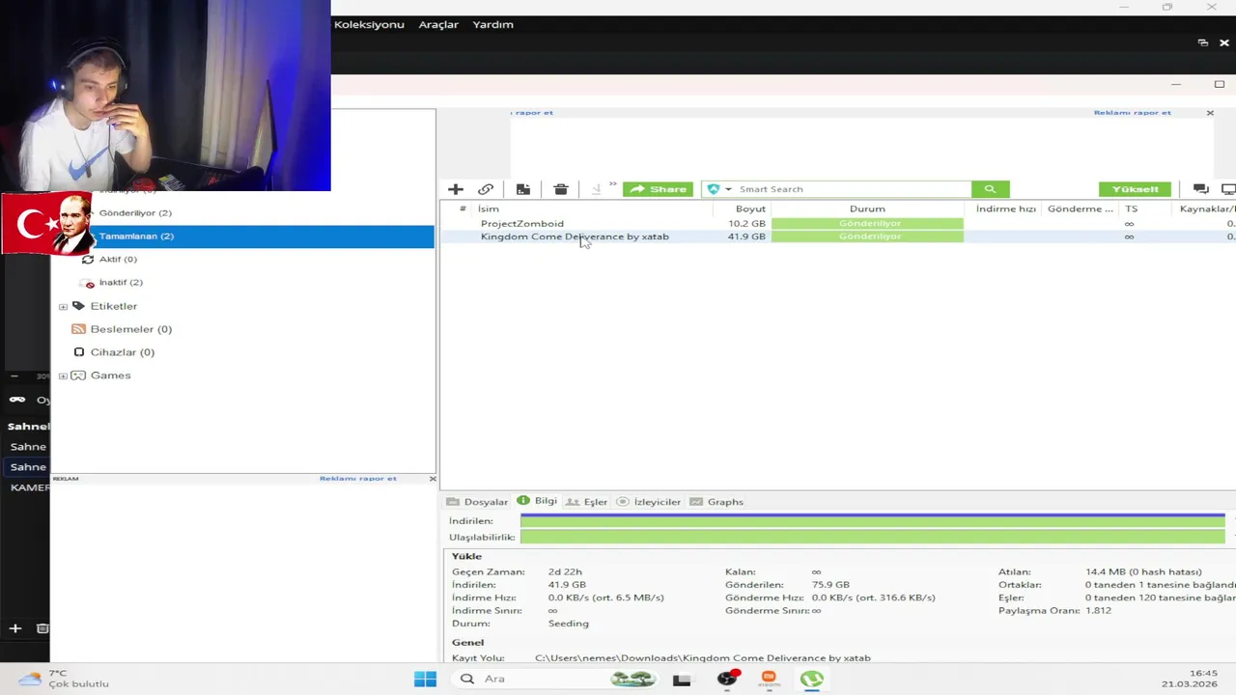This screenshot has height=695, width=1236.
Task: Switch to the İzleyiciler tab
Action: click(649, 502)
